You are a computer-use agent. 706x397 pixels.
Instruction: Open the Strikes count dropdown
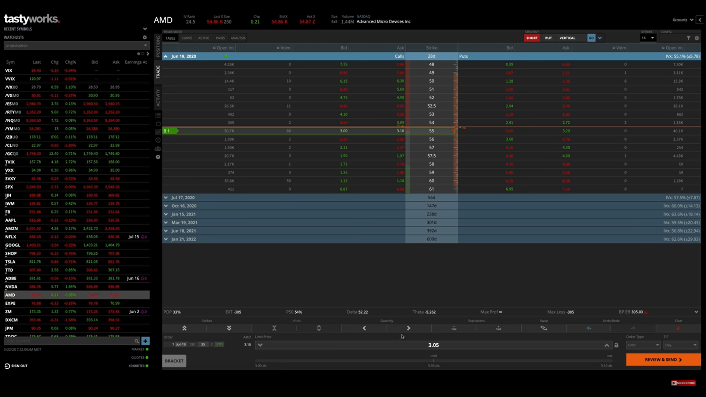tap(648, 38)
